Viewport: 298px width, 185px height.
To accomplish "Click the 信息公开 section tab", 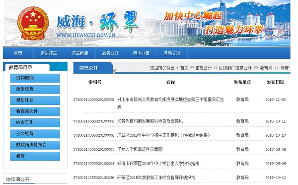I will 93,68.
